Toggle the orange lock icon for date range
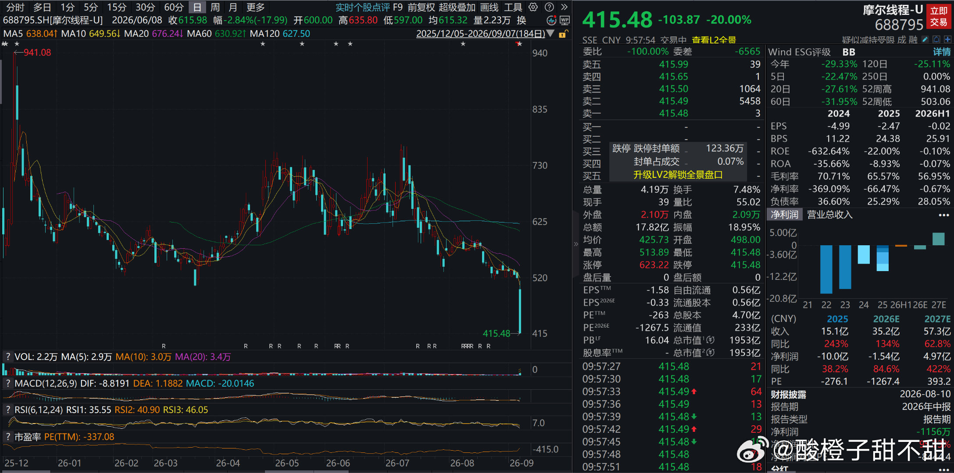The width and height of the screenshot is (954, 473). 563,34
